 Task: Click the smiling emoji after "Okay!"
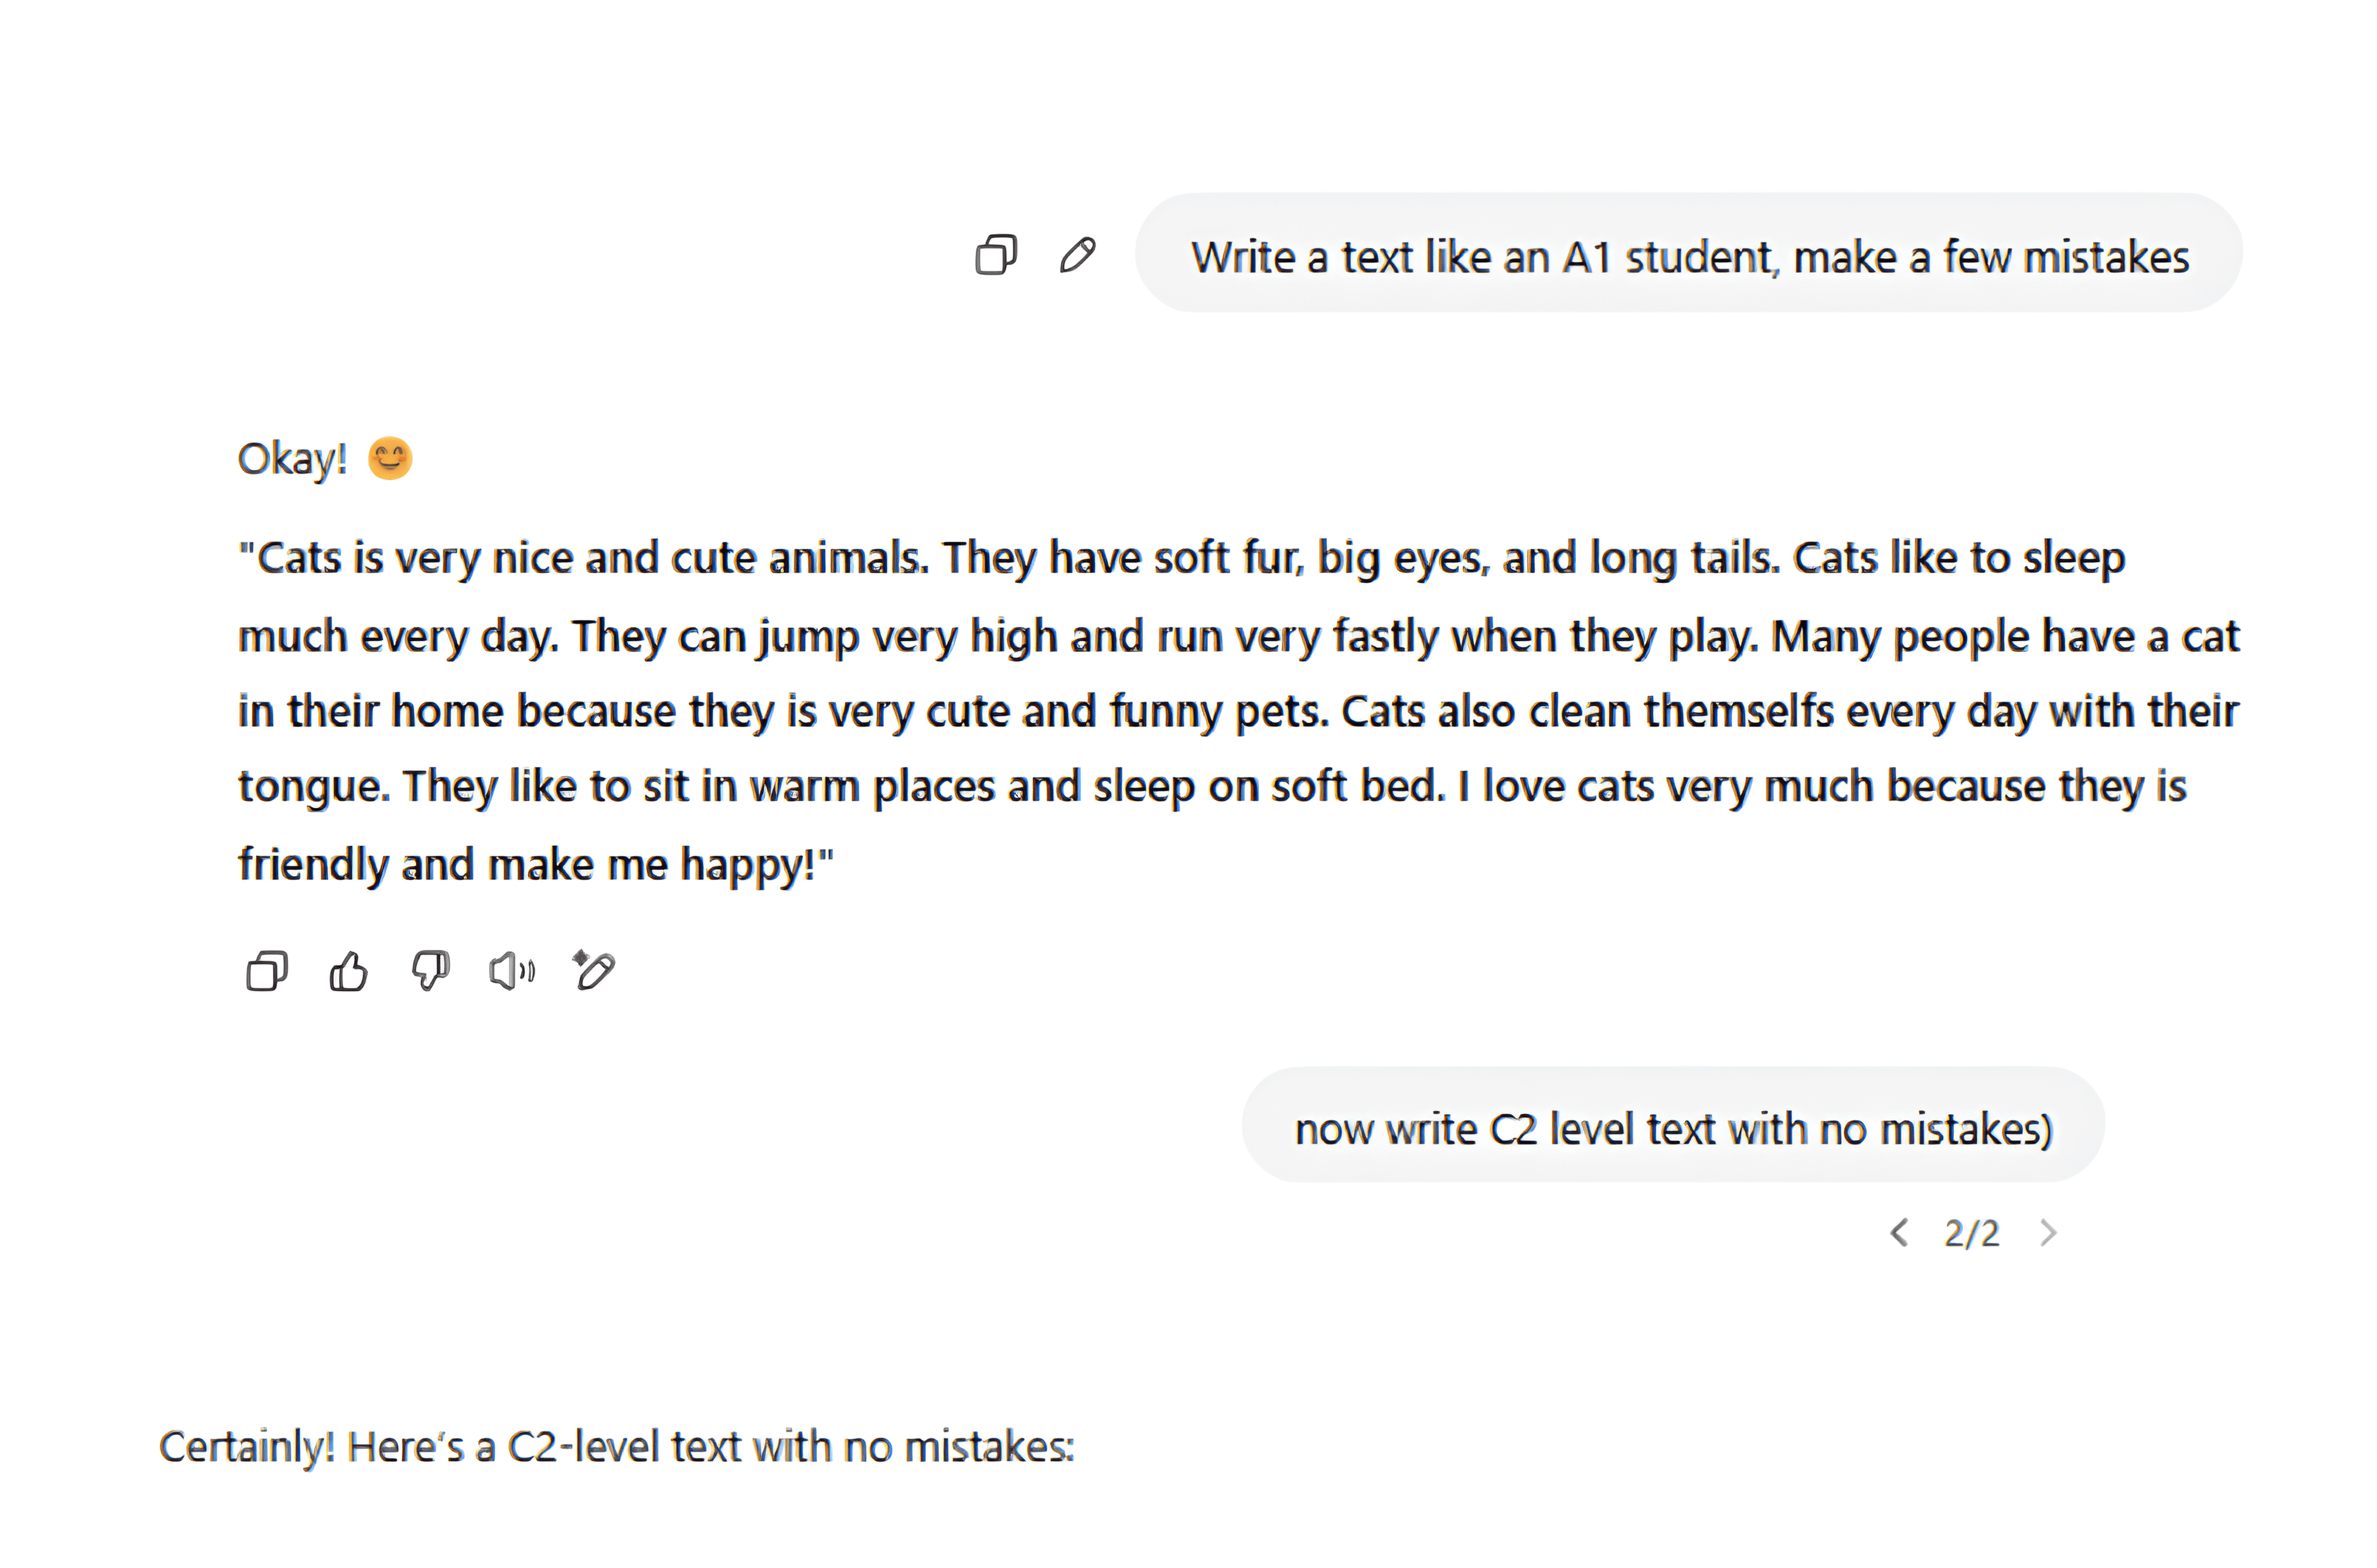pos(390,459)
